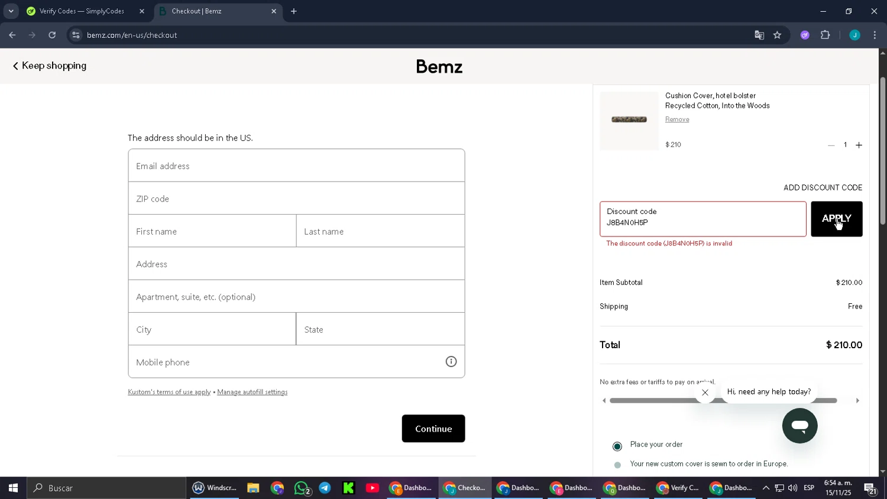Click the horizontal scroll bar in order summary
887x499 pixels.
723,401
